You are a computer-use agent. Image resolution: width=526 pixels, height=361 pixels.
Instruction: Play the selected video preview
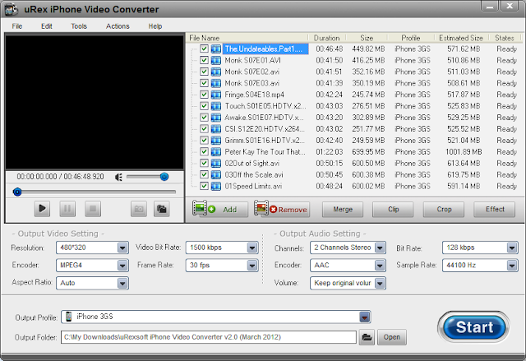pyautogui.click(x=42, y=209)
